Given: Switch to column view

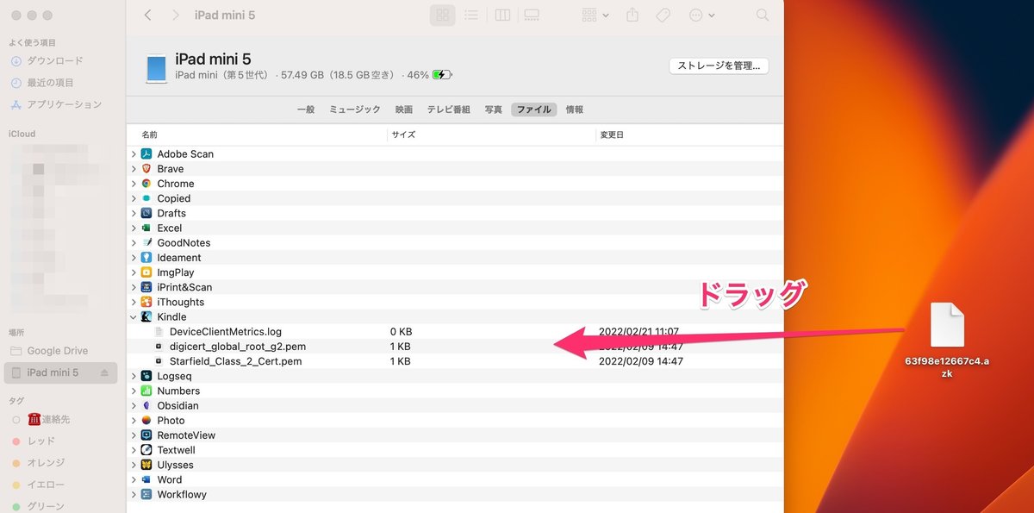Looking at the screenshot, I should 502,16.
